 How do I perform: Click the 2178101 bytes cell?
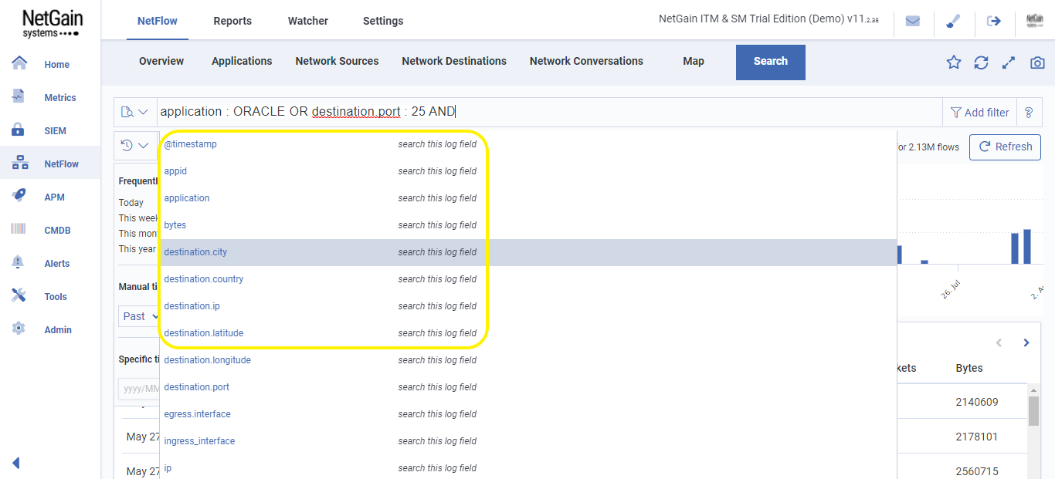pos(977,437)
